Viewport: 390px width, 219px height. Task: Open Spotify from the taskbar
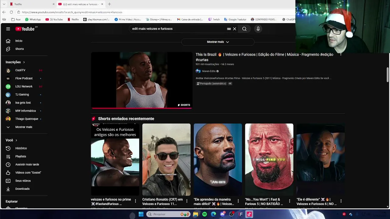(x=204, y=214)
